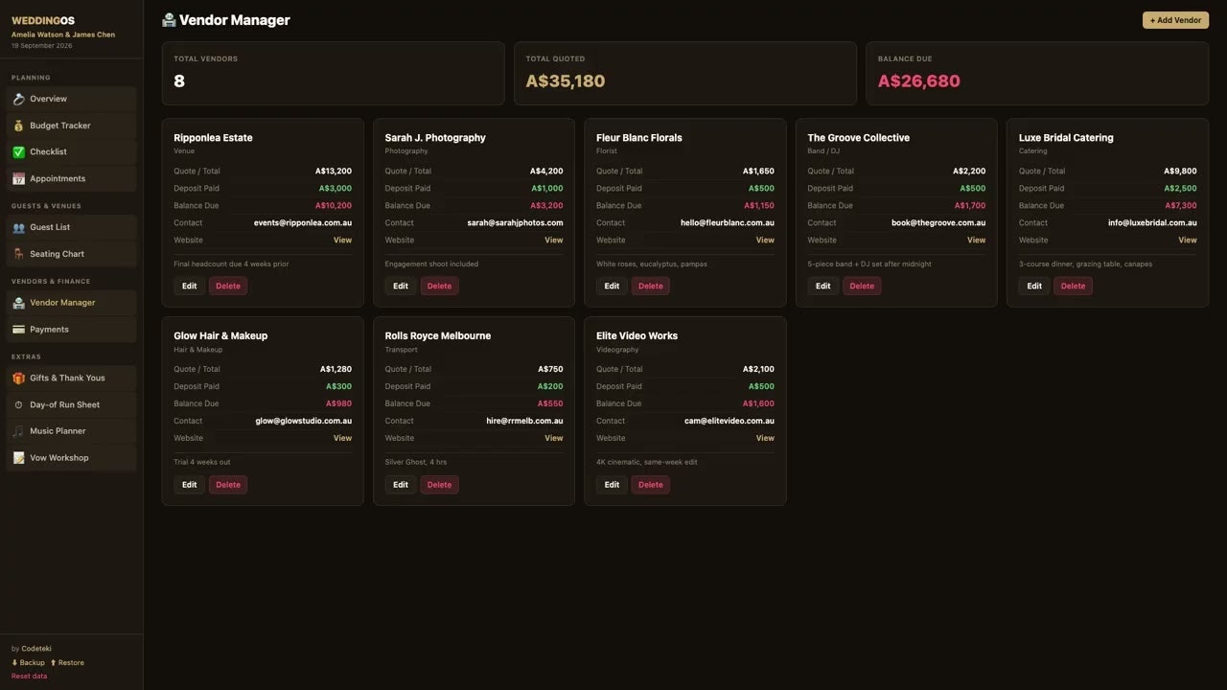Click the Balance Due A$26,680 value
1227x690 pixels.
click(x=919, y=81)
